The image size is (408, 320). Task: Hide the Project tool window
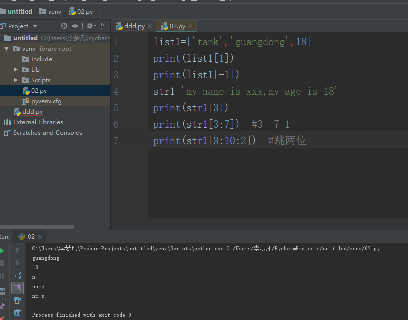coord(104,26)
